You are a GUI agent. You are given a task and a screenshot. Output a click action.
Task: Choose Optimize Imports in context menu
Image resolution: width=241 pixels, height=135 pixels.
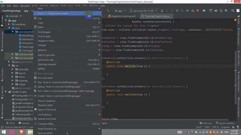(67, 64)
